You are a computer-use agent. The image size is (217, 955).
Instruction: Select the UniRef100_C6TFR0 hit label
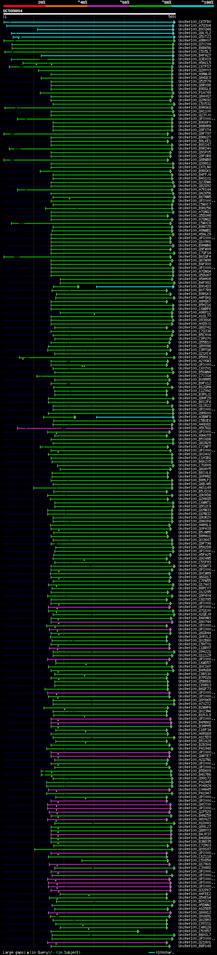[194, 22]
